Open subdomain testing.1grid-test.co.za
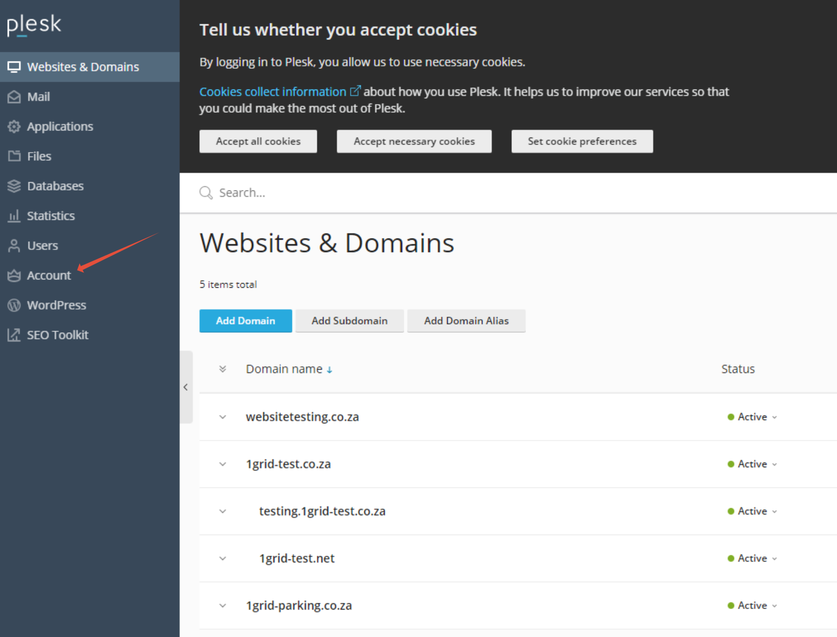This screenshot has height=637, width=837. coord(322,511)
